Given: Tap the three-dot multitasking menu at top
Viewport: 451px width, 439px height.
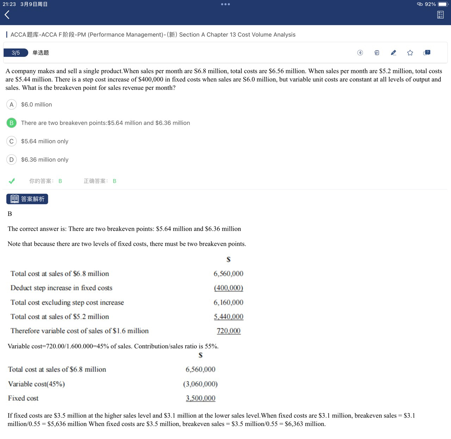Looking at the screenshot, I should point(225,4).
